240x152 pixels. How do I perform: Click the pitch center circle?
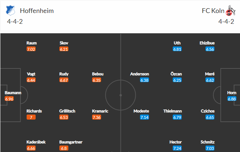(x=121, y=95)
